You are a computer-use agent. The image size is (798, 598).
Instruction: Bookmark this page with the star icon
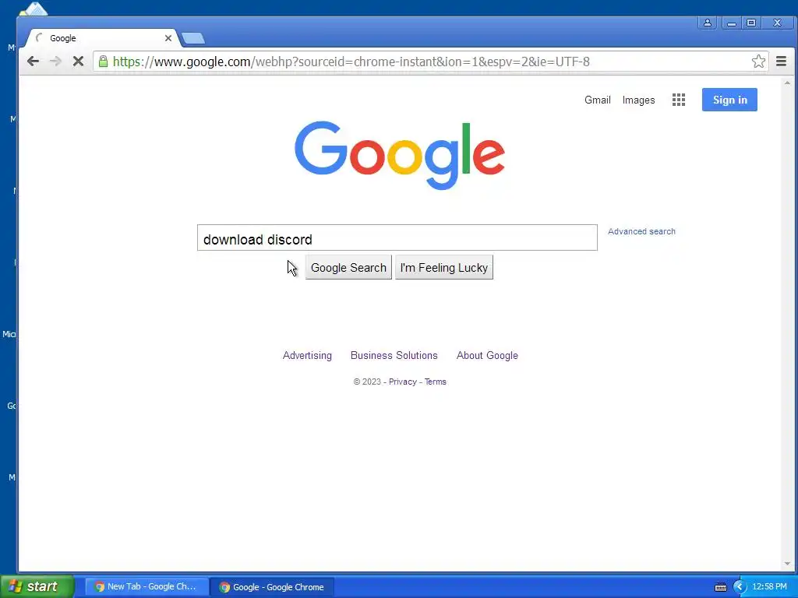(758, 62)
